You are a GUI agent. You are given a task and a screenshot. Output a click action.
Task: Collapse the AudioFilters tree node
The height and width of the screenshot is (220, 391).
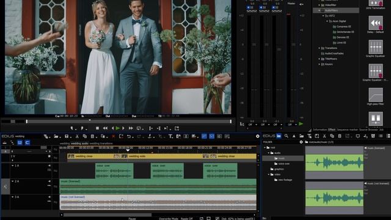319,10
